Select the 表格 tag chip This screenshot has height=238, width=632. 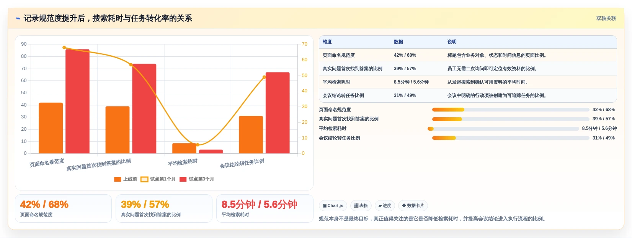[361, 206]
